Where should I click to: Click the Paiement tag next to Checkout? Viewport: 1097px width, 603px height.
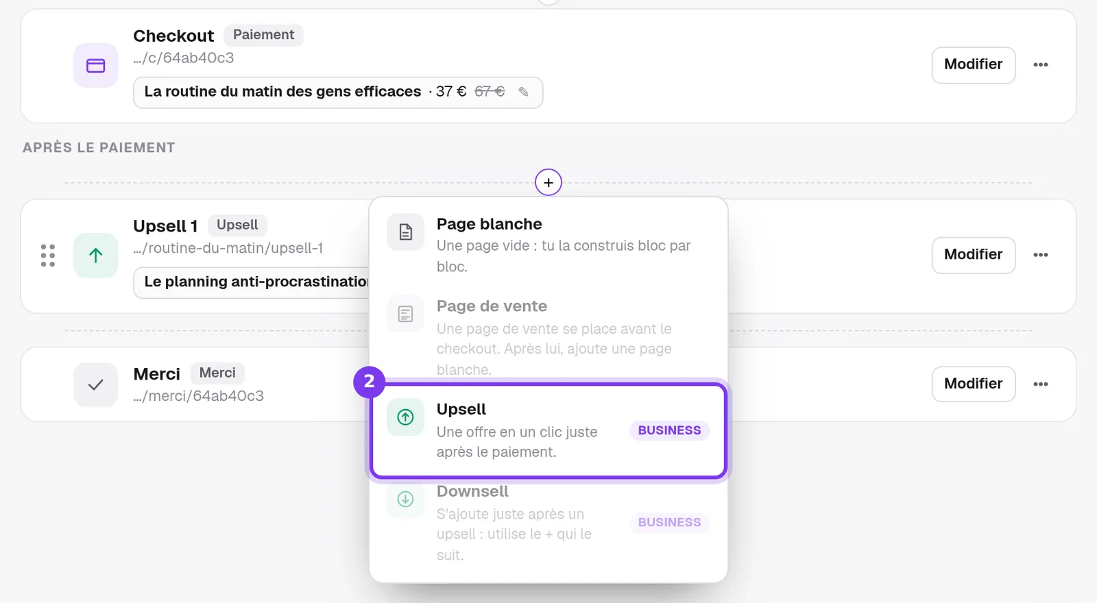263,35
